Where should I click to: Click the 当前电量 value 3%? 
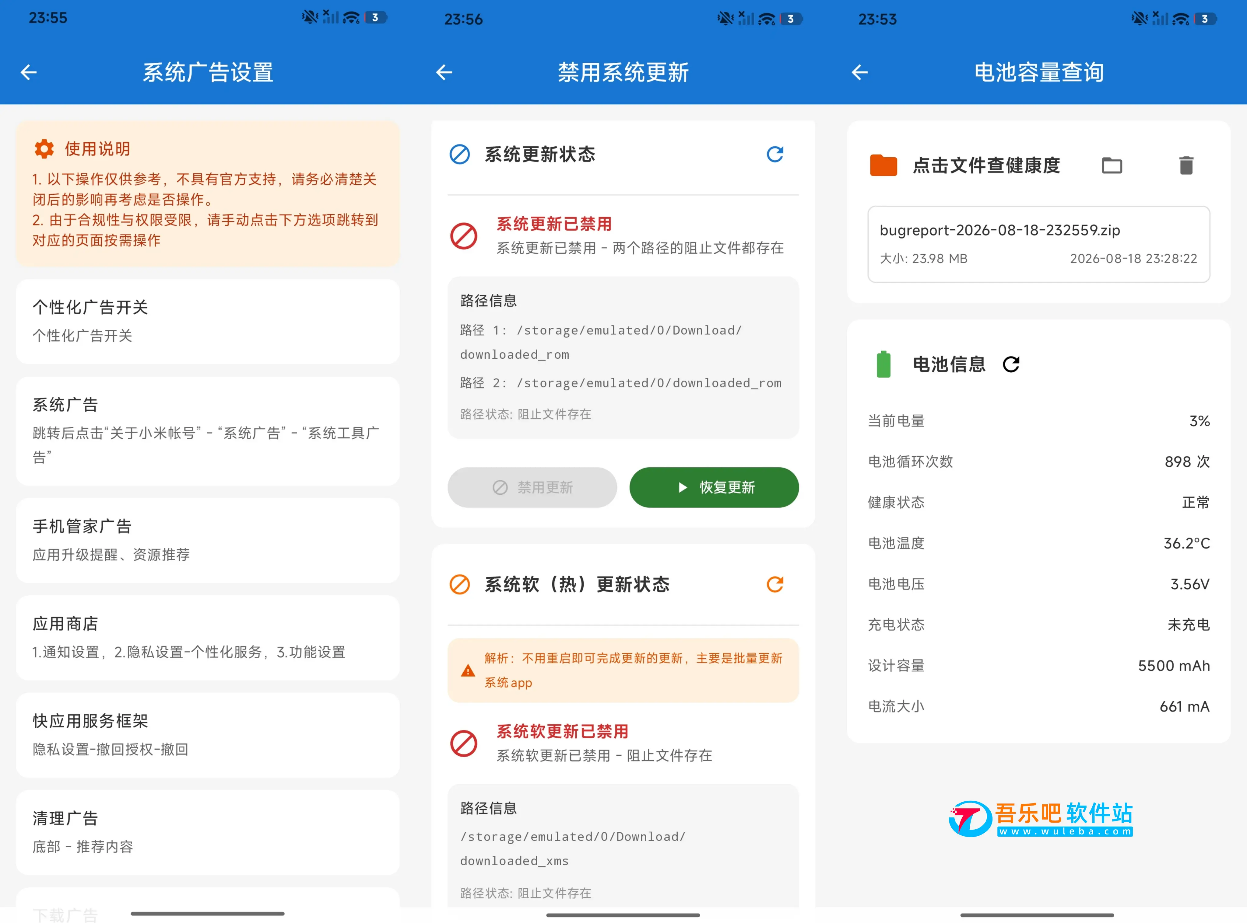point(1200,421)
